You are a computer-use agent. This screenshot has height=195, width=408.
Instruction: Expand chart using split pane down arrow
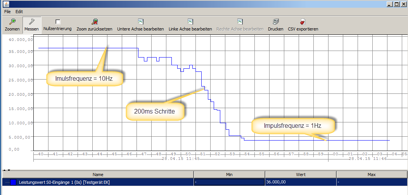(9, 170)
